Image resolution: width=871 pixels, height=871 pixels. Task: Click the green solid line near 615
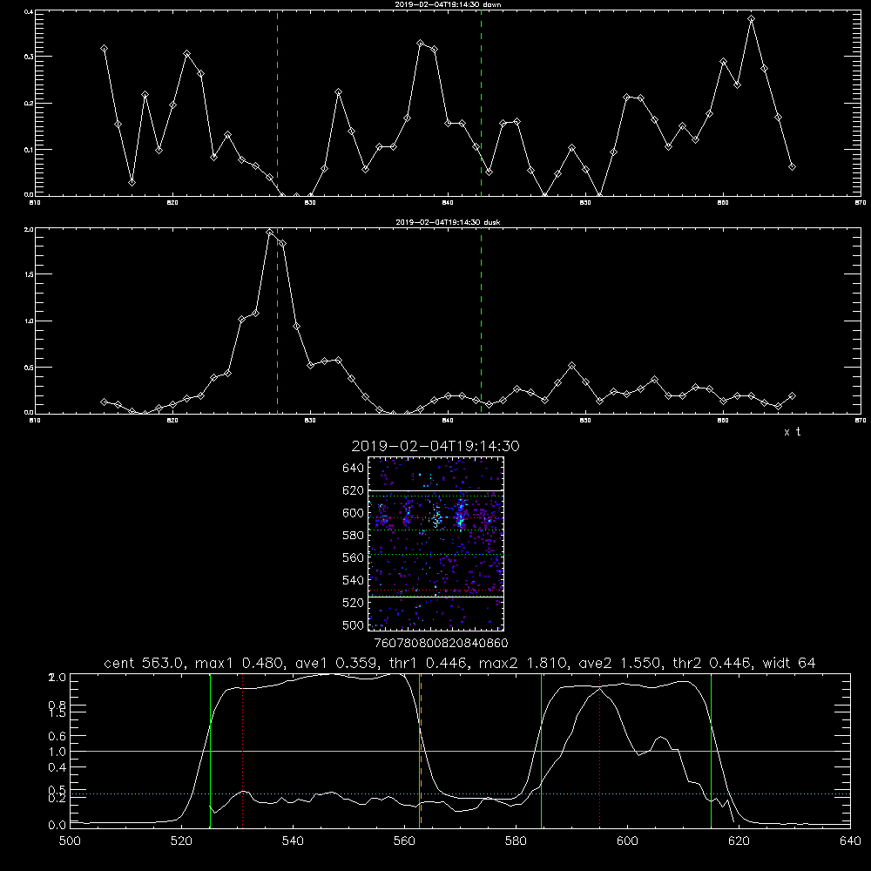point(711,751)
